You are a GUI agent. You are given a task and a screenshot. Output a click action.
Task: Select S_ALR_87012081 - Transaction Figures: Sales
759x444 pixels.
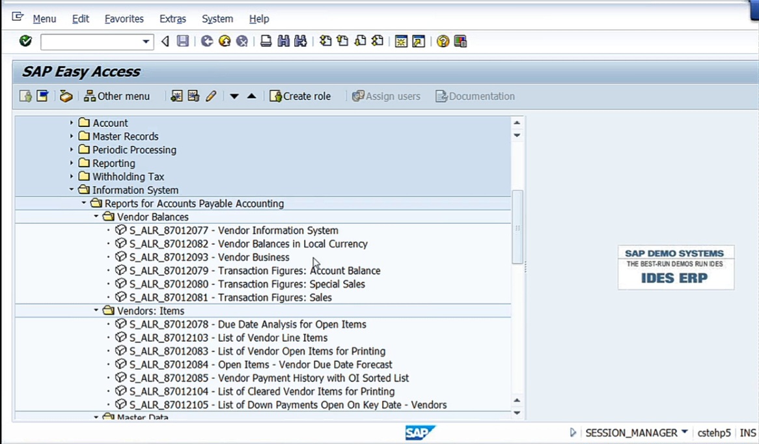click(x=230, y=298)
